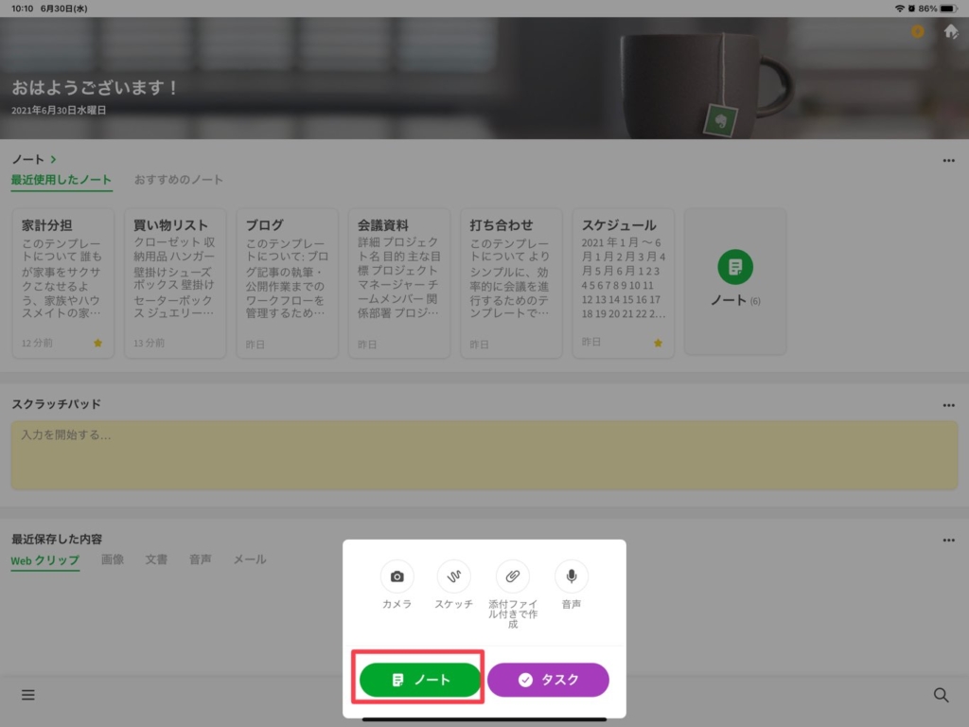The height and width of the screenshot is (727, 969).
Task: Select the 画像 tab
Action: (x=113, y=559)
